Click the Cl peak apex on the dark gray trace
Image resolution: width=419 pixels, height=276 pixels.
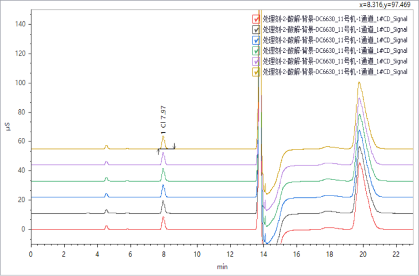(x=163, y=201)
